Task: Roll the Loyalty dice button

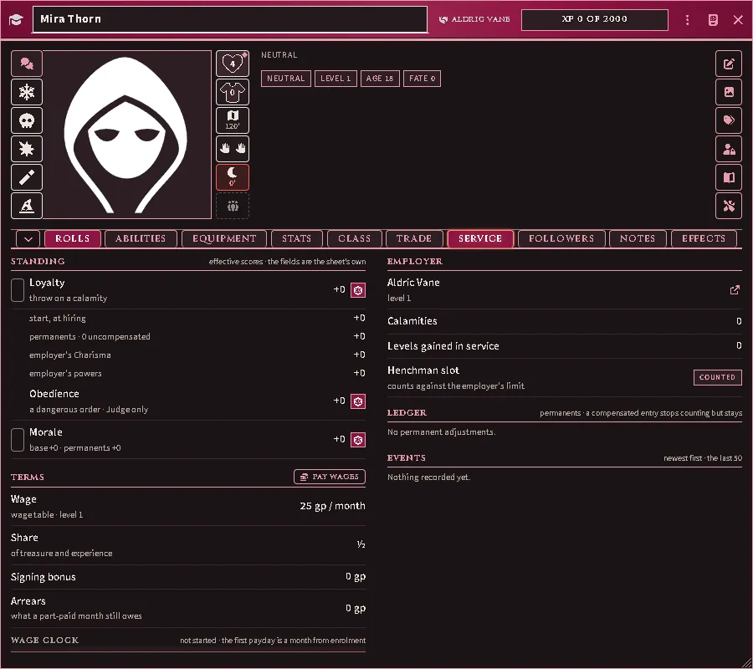Action: point(358,290)
